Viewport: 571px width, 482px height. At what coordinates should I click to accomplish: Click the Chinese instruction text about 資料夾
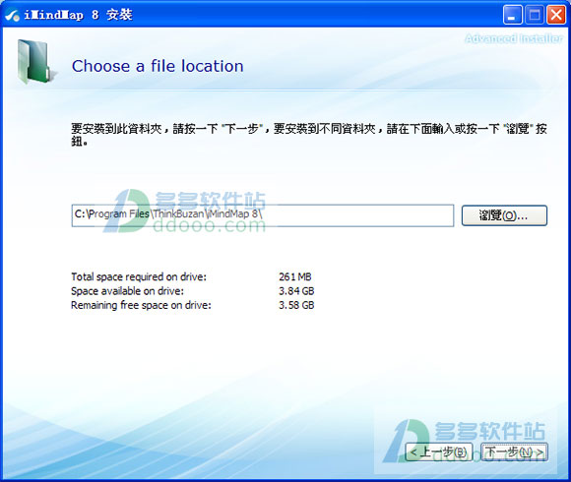point(309,135)
